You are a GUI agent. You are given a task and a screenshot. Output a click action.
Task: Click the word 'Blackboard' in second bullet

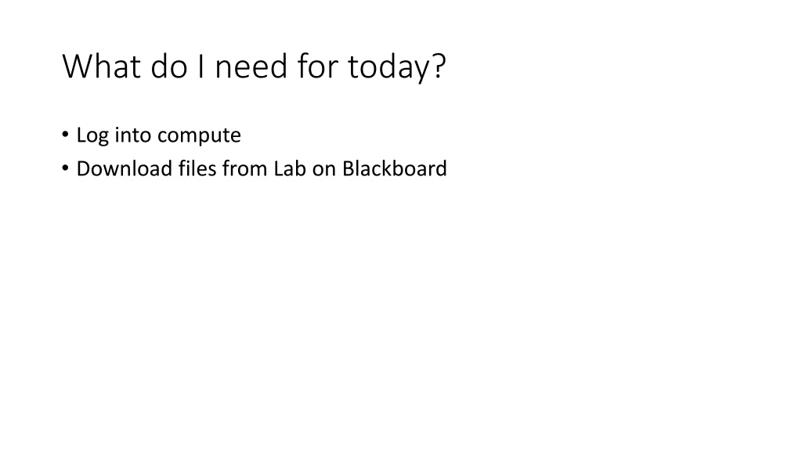point(395,169)
